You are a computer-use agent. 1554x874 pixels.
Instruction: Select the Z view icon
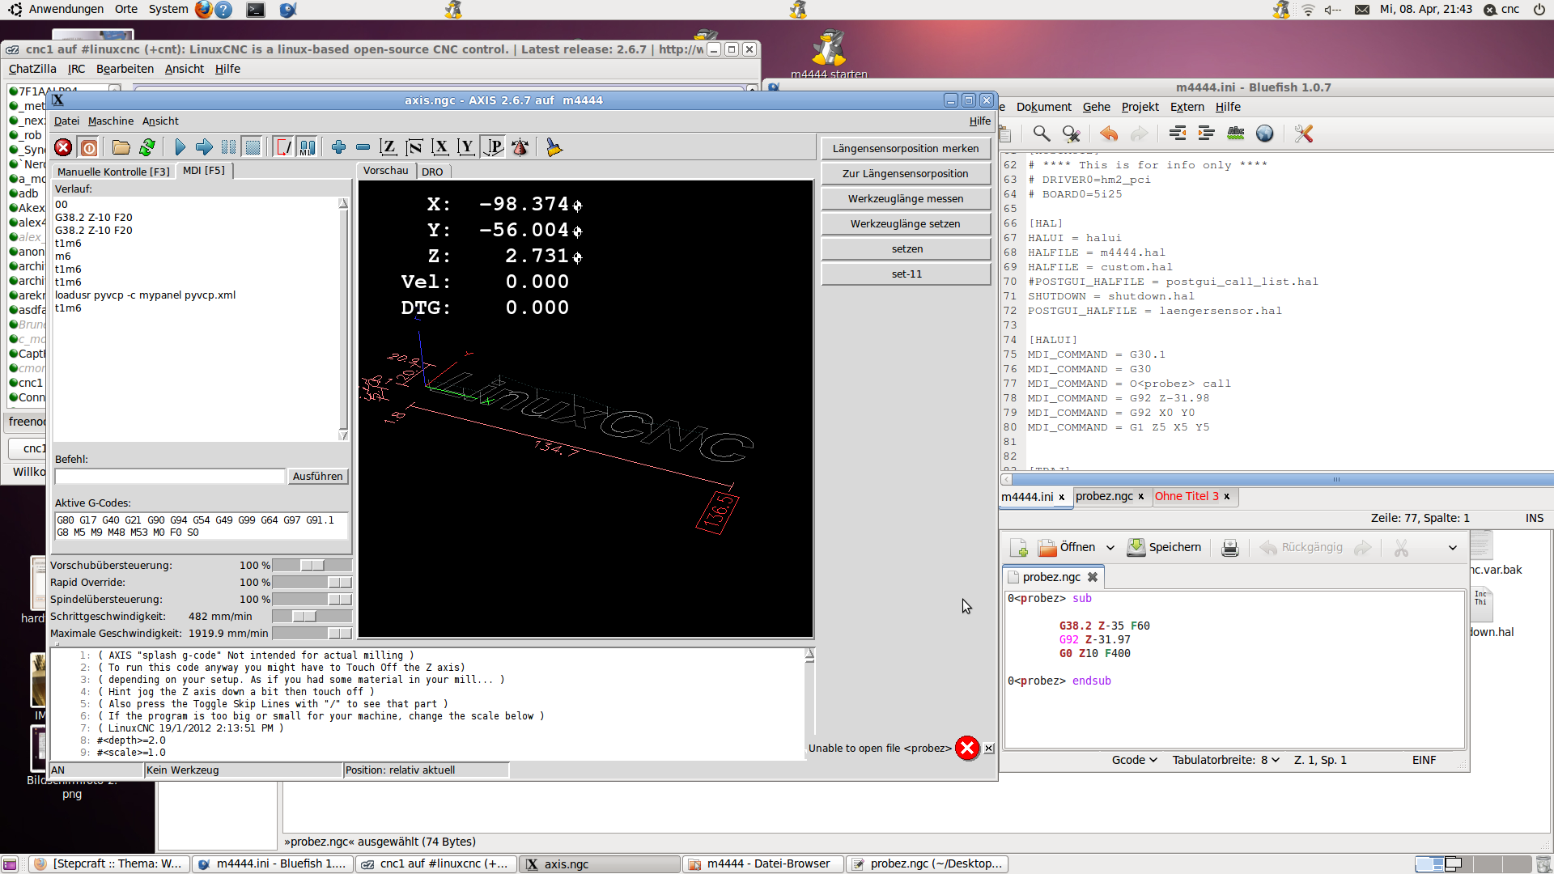[388, 147]
